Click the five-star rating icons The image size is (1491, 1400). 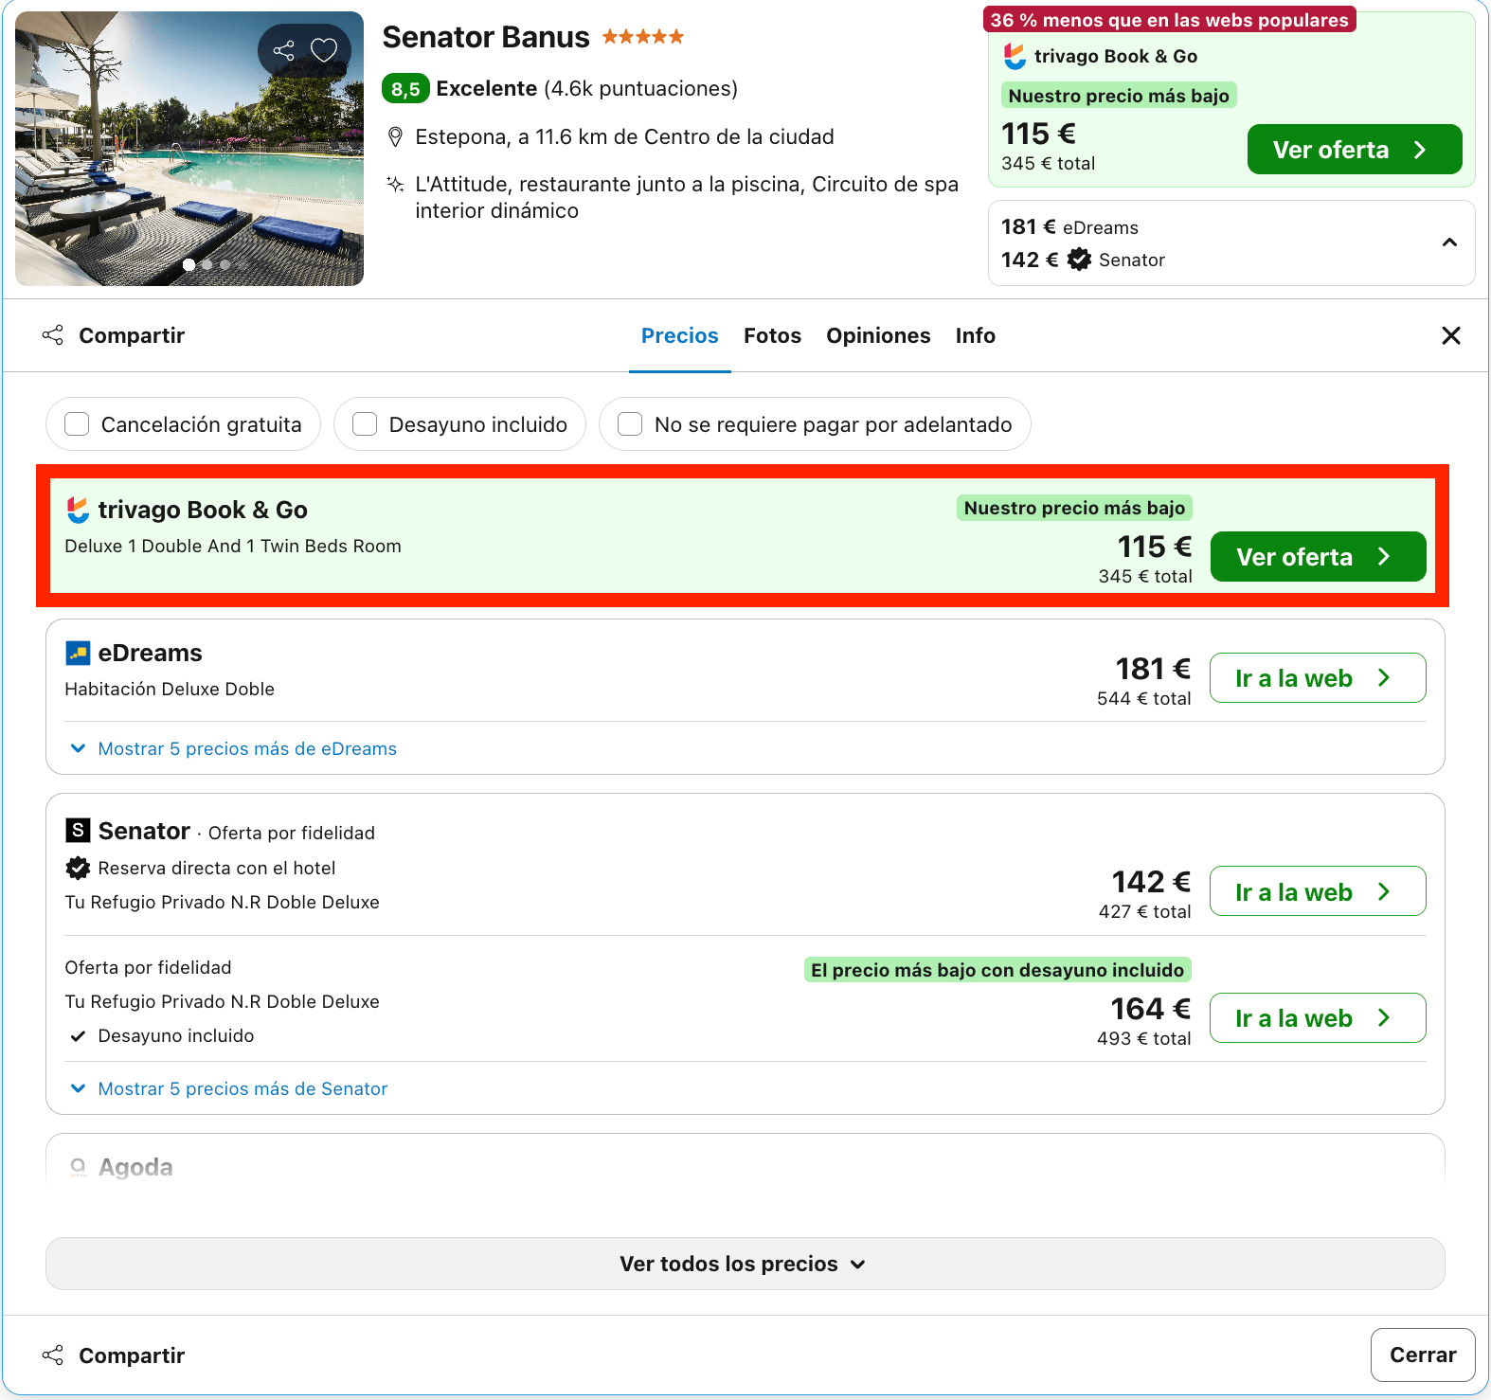tap(643, 37)
